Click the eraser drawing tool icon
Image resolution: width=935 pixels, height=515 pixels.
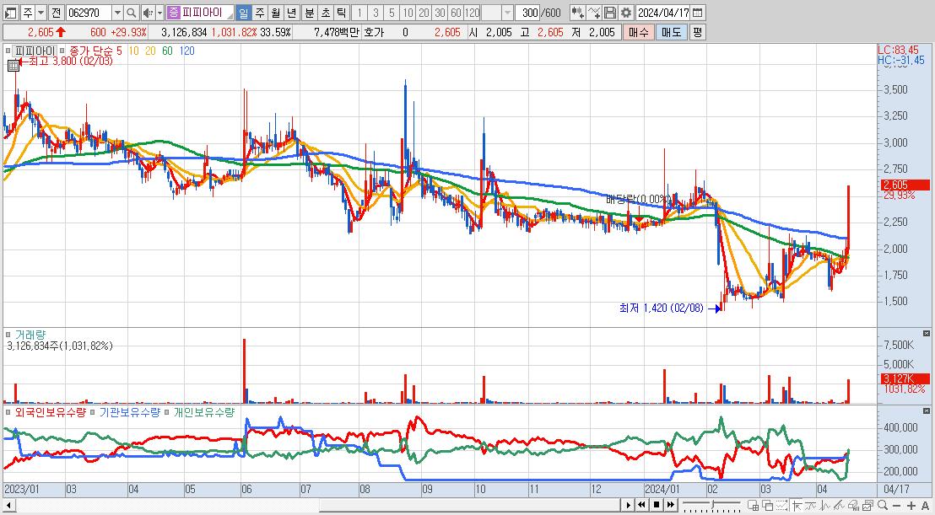pyautogui.click(x=854, y=506)
